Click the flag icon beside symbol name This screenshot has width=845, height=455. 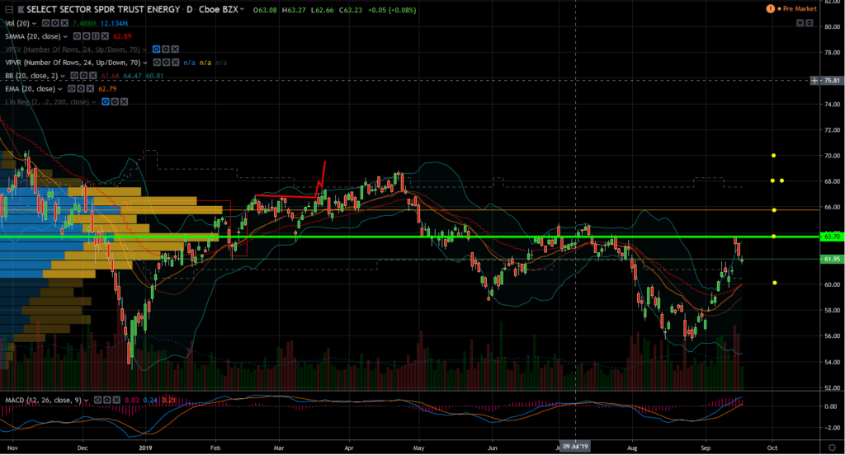coord(21,10)
